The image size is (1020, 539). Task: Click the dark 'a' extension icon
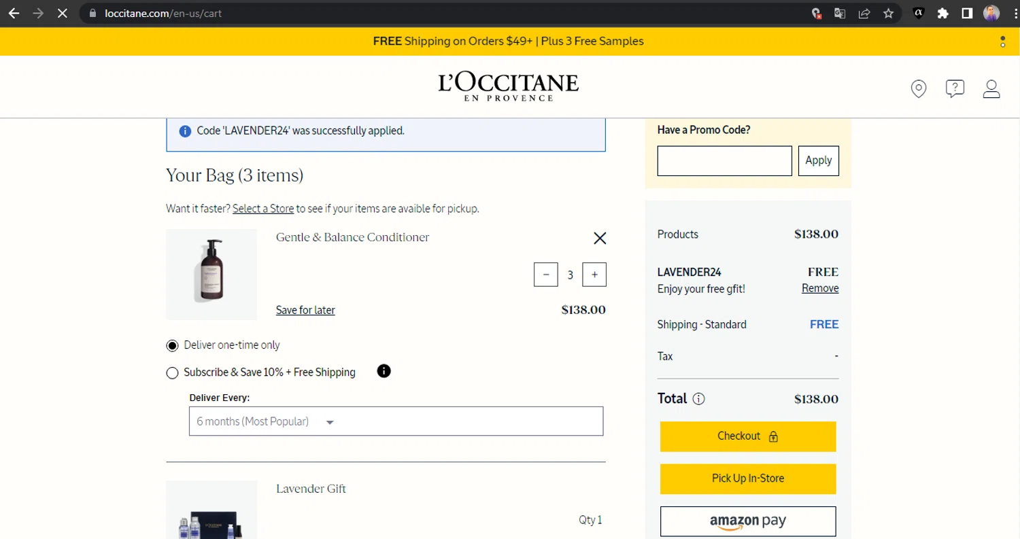(x=918, y=13)
